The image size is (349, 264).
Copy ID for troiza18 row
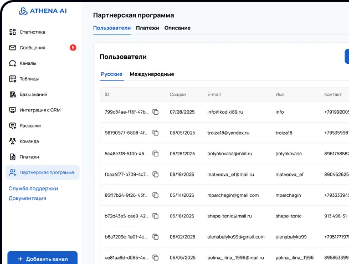156,133
